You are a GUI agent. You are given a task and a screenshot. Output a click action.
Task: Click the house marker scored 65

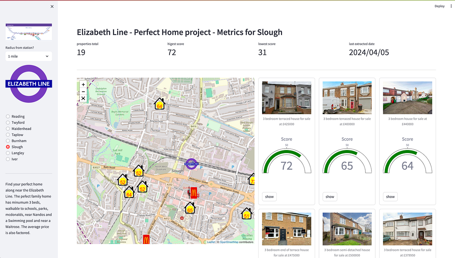190,208
